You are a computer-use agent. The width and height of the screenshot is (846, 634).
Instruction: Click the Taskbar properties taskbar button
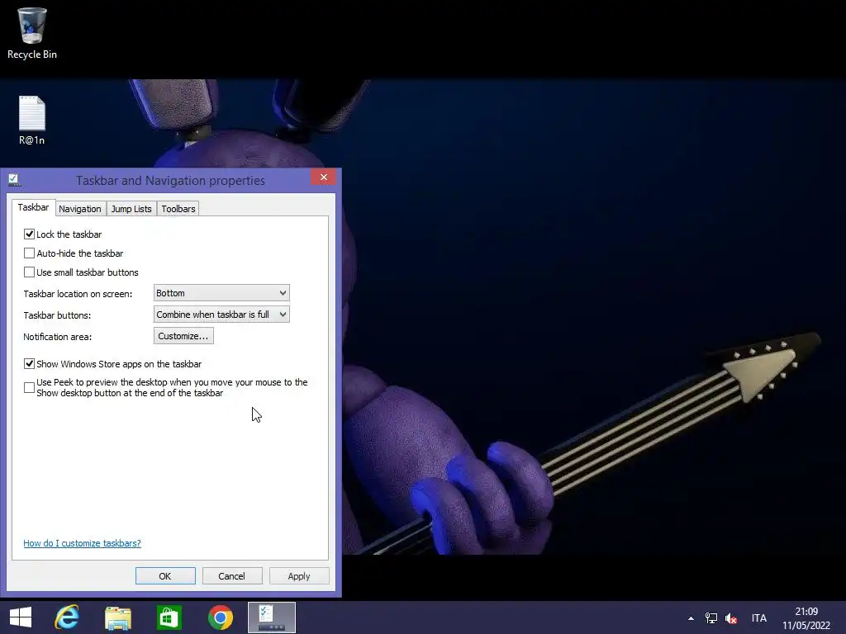[272, 617]
